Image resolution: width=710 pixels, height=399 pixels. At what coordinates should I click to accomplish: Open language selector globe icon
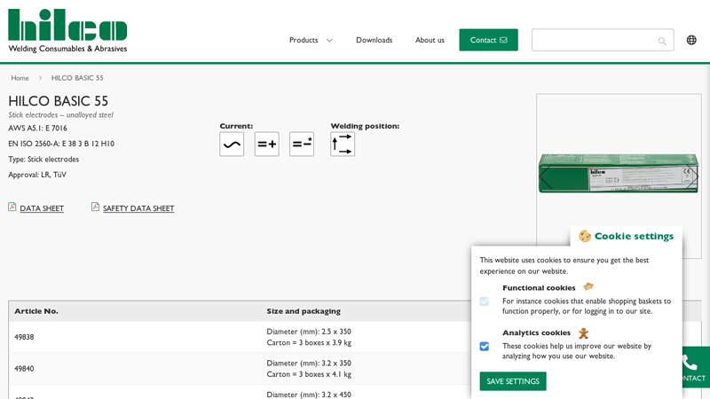[691, 40]
